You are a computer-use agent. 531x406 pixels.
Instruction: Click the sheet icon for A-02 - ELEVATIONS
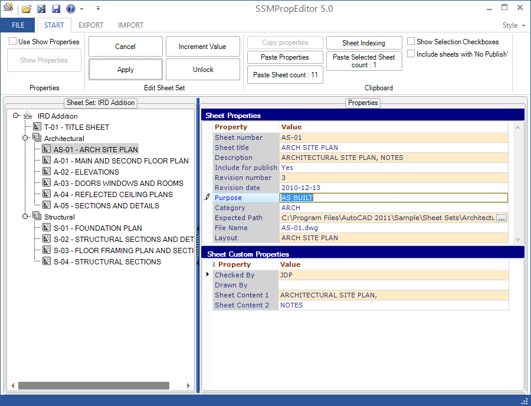point(47,171)
